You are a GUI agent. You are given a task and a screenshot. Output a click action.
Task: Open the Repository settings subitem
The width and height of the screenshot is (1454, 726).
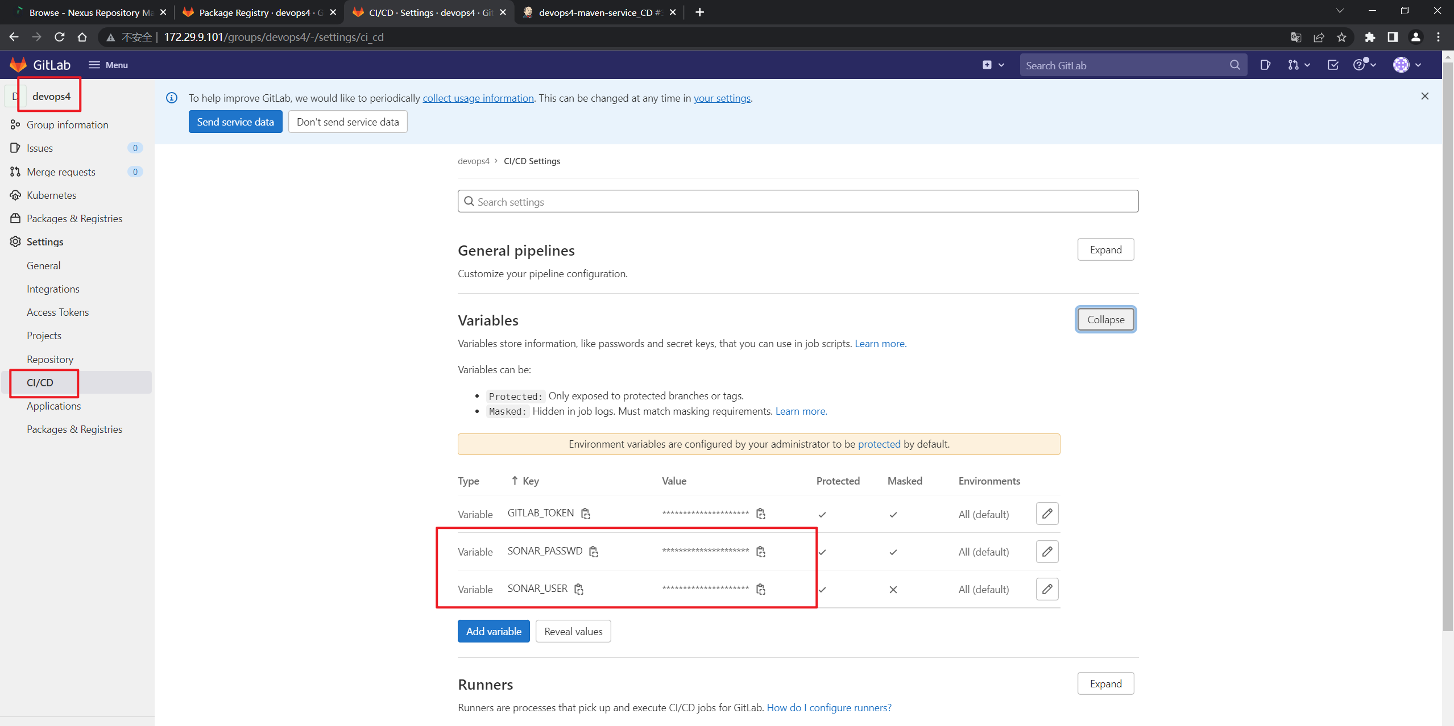click(50, 359)
